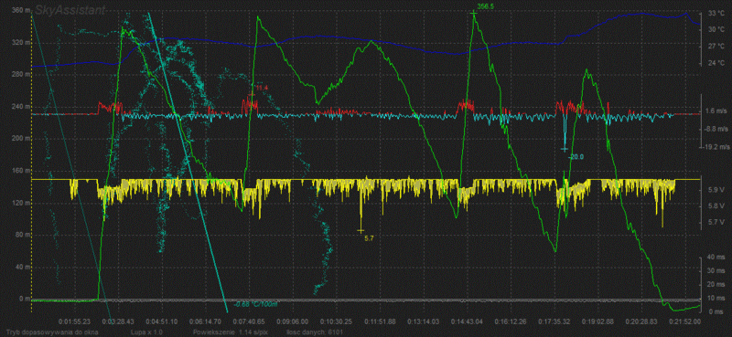
Task: Click the 33 °C temperature axis label
Action: [x=715, y=13]
